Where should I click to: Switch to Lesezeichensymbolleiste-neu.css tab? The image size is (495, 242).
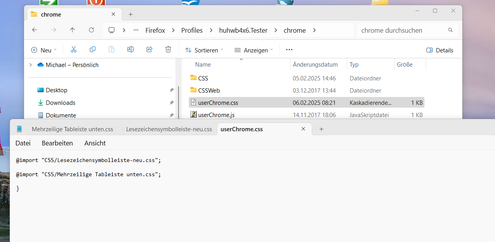point(169,129)
